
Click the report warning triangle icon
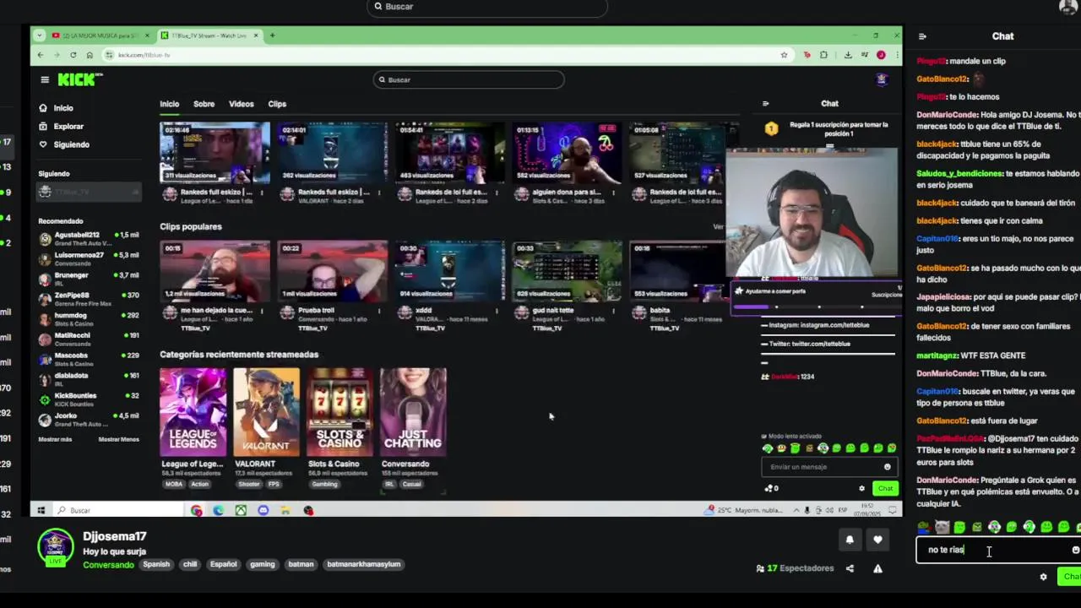pyautogui.click(x=877, y=568)
